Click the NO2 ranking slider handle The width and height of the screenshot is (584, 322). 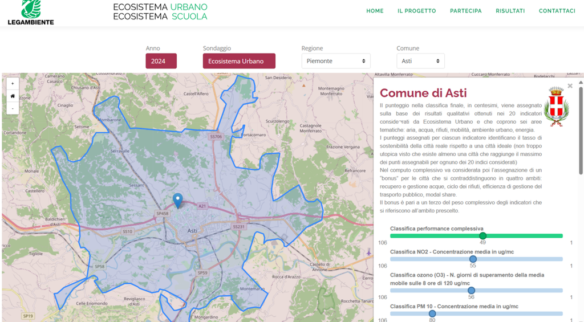[x=473, y=259]
